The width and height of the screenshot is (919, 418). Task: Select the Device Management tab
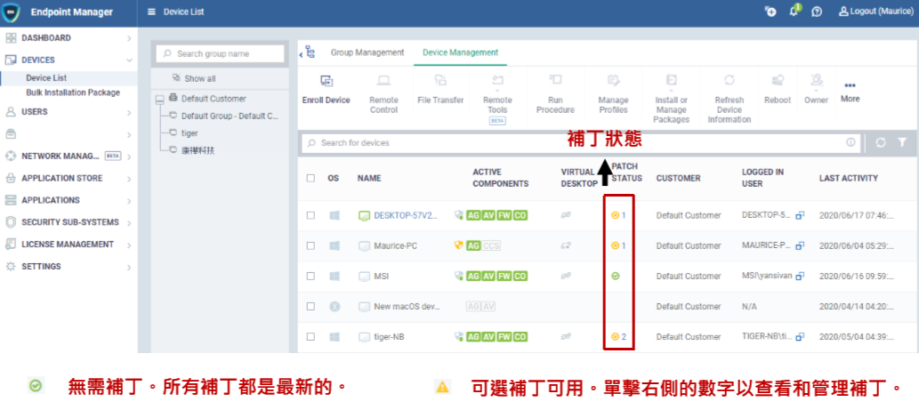pos(461,52)
